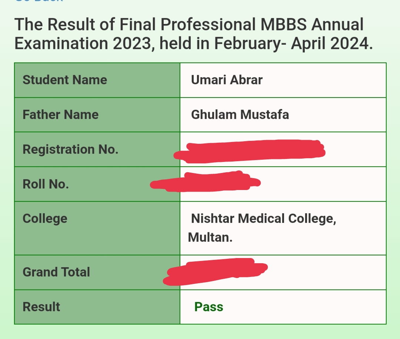Click 'Nishtar Medical College,' text
This screenshot has height=339, width=400.
pyautogui.click(x=264, y=219)
